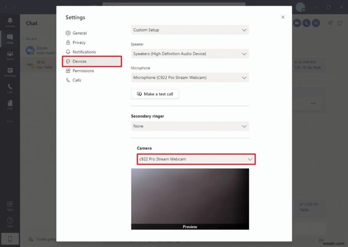
Task: Start an audio call from chat header
Action: [306, 23]
